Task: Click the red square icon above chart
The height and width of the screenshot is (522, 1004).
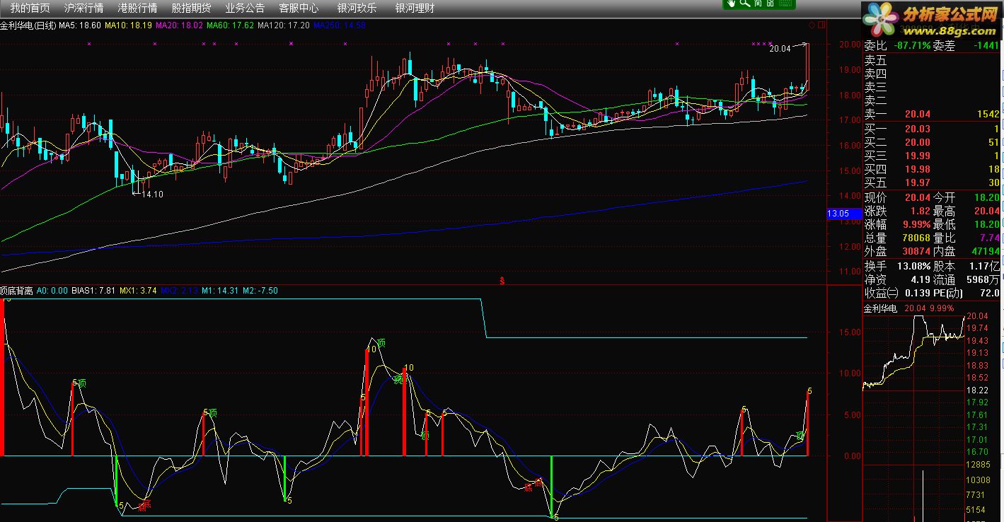Action: [x=821, y=25]
